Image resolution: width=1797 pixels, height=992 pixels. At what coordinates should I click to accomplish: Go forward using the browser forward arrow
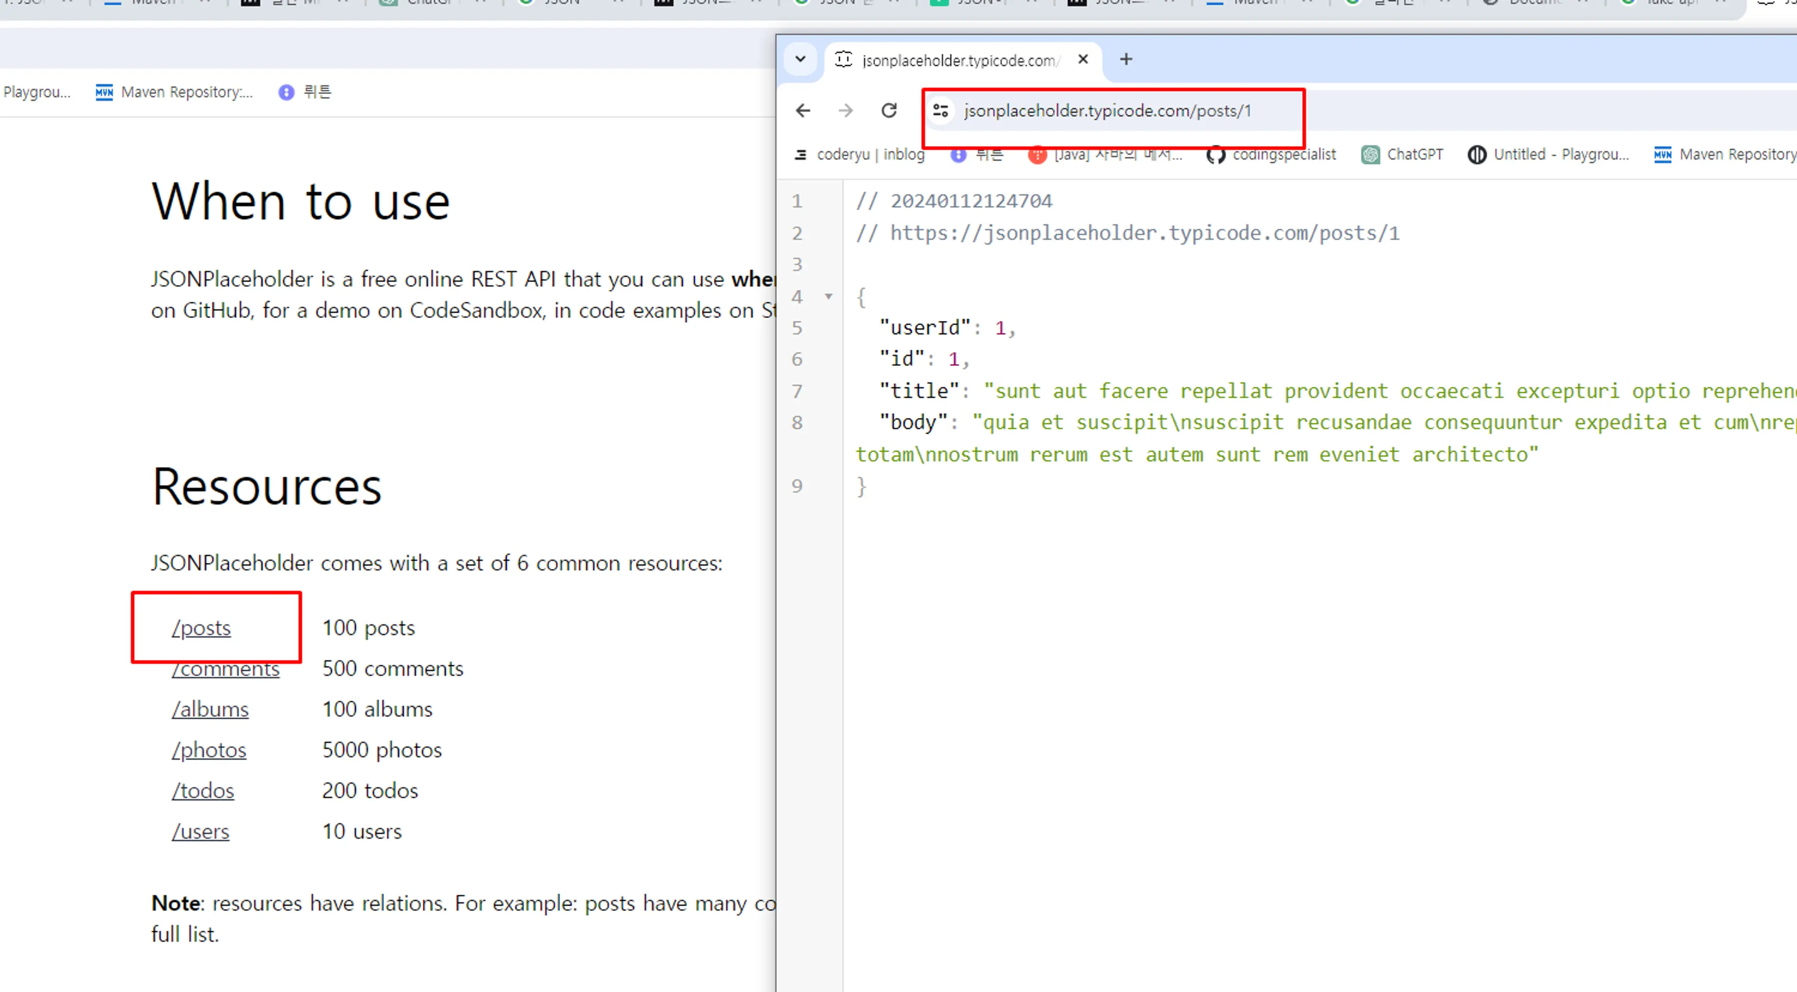coord(846,110)
